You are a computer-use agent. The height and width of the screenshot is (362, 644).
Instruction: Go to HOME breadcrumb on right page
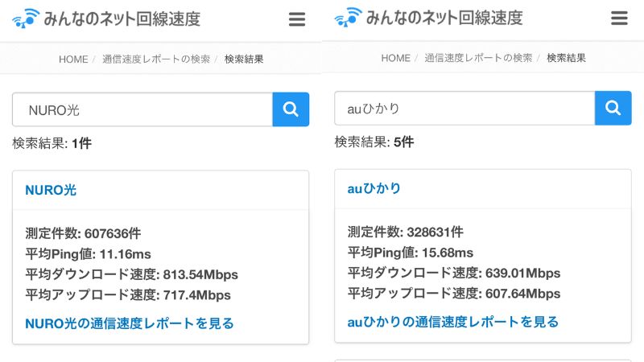click(395, 58)
